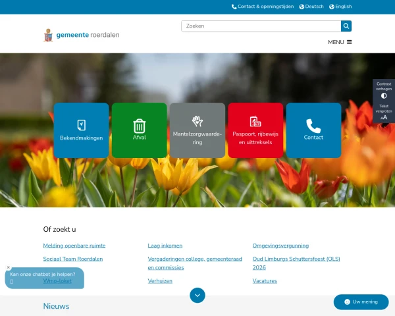
Task: Open the green Afval tile
Action: pos(140,130)
